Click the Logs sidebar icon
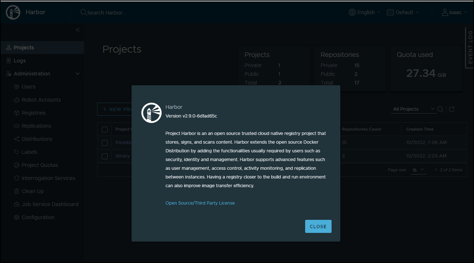The image size is (474, 263). pos(9,61)
